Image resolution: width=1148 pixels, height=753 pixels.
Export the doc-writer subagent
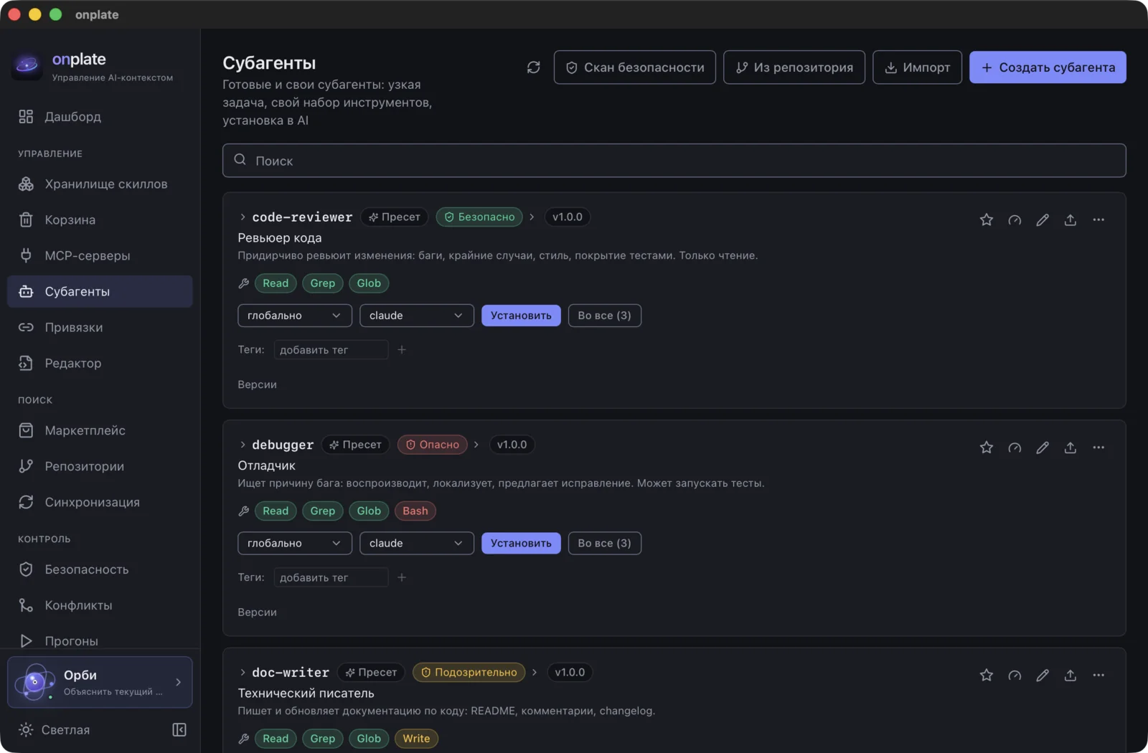[x=1071, y=676]
